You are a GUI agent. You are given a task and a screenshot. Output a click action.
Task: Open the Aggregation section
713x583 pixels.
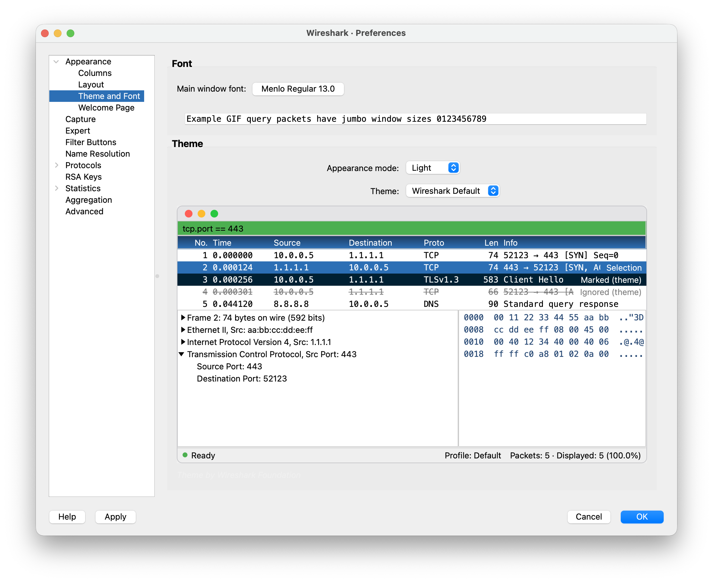pos(89,200)
